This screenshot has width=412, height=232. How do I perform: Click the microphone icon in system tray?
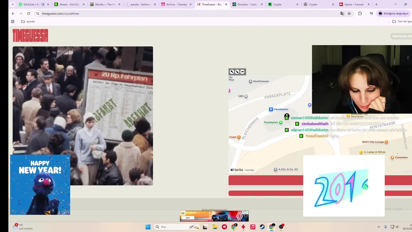click(x=386, y=227)
